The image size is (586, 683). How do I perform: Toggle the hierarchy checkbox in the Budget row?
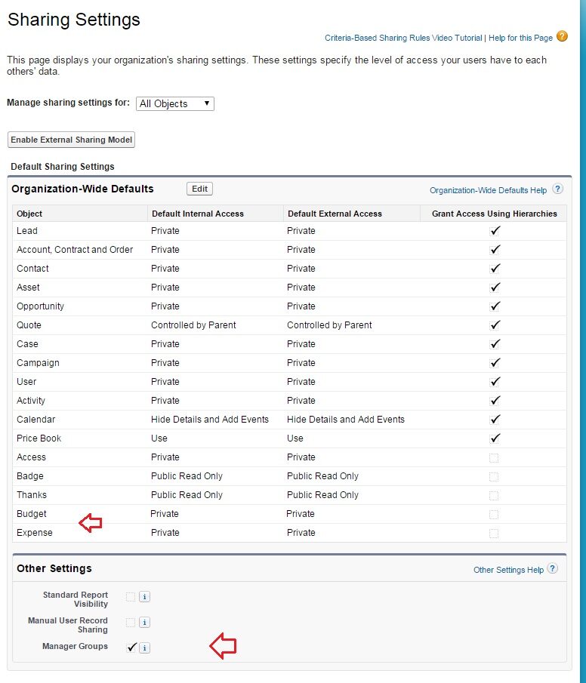[494, 514]
